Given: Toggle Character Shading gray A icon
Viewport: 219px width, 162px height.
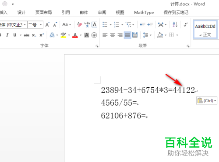Looking at the screenshot, I should coord(87,35).
